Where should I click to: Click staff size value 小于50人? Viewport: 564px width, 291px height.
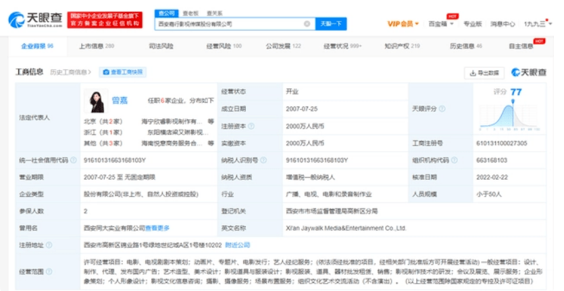pos(489,194)
